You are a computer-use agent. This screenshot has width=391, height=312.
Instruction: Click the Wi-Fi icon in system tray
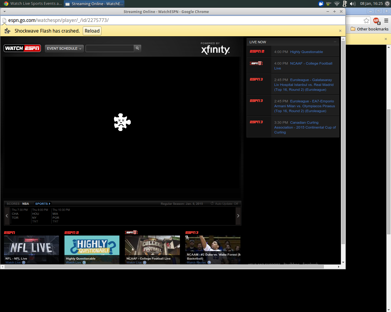point(337,4)
